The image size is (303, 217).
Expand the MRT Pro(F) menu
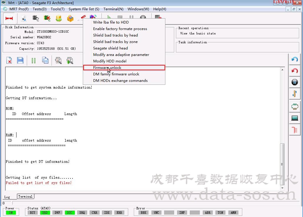(x=19, y=9)
